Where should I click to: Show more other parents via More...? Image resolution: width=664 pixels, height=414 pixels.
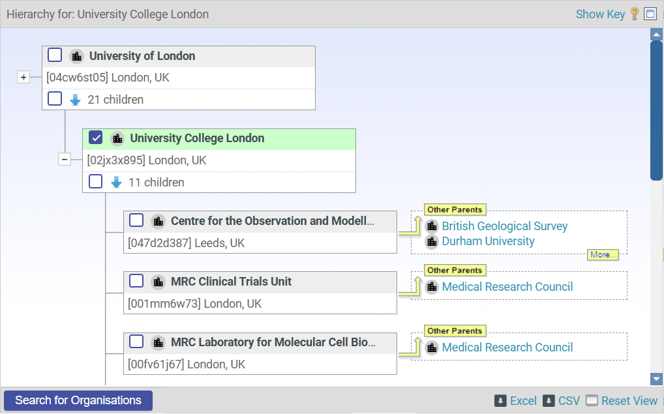click(x=603, y=255)
